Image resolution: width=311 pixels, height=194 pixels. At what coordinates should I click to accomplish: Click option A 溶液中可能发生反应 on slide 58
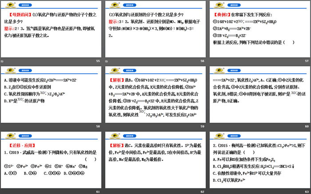(x=40, y=80)
